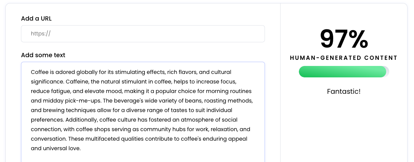Image resolution: width=414 pixels, height=162 pixels.
Task: Click the word 'significance' in the text
Action: click(x=48, y=82)
